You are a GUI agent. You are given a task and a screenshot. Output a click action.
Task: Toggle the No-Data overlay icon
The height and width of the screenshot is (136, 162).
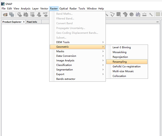coord(20,15)
